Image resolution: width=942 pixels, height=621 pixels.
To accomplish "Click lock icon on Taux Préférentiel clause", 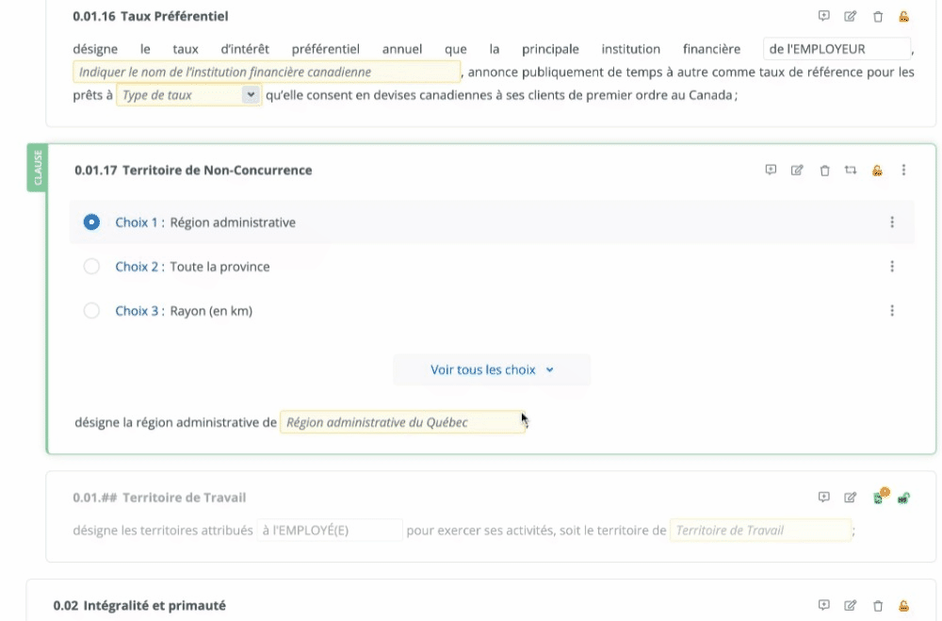I will pyautogui.click(x=903, y=16).
